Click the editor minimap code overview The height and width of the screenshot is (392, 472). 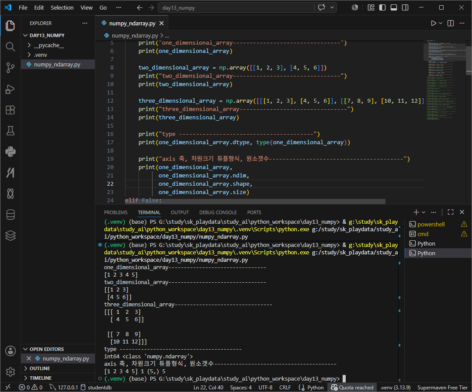click(x=444, y=80)
